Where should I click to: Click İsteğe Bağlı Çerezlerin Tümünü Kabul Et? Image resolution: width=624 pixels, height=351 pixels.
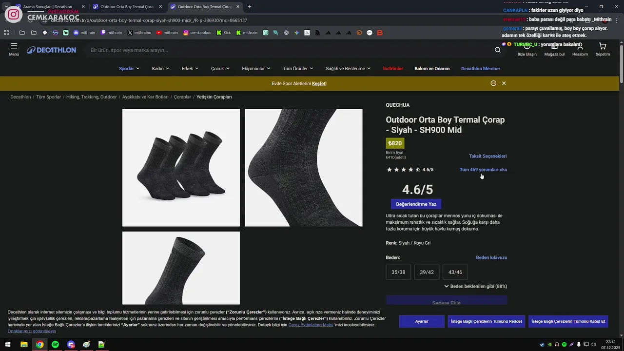[568, 321]
